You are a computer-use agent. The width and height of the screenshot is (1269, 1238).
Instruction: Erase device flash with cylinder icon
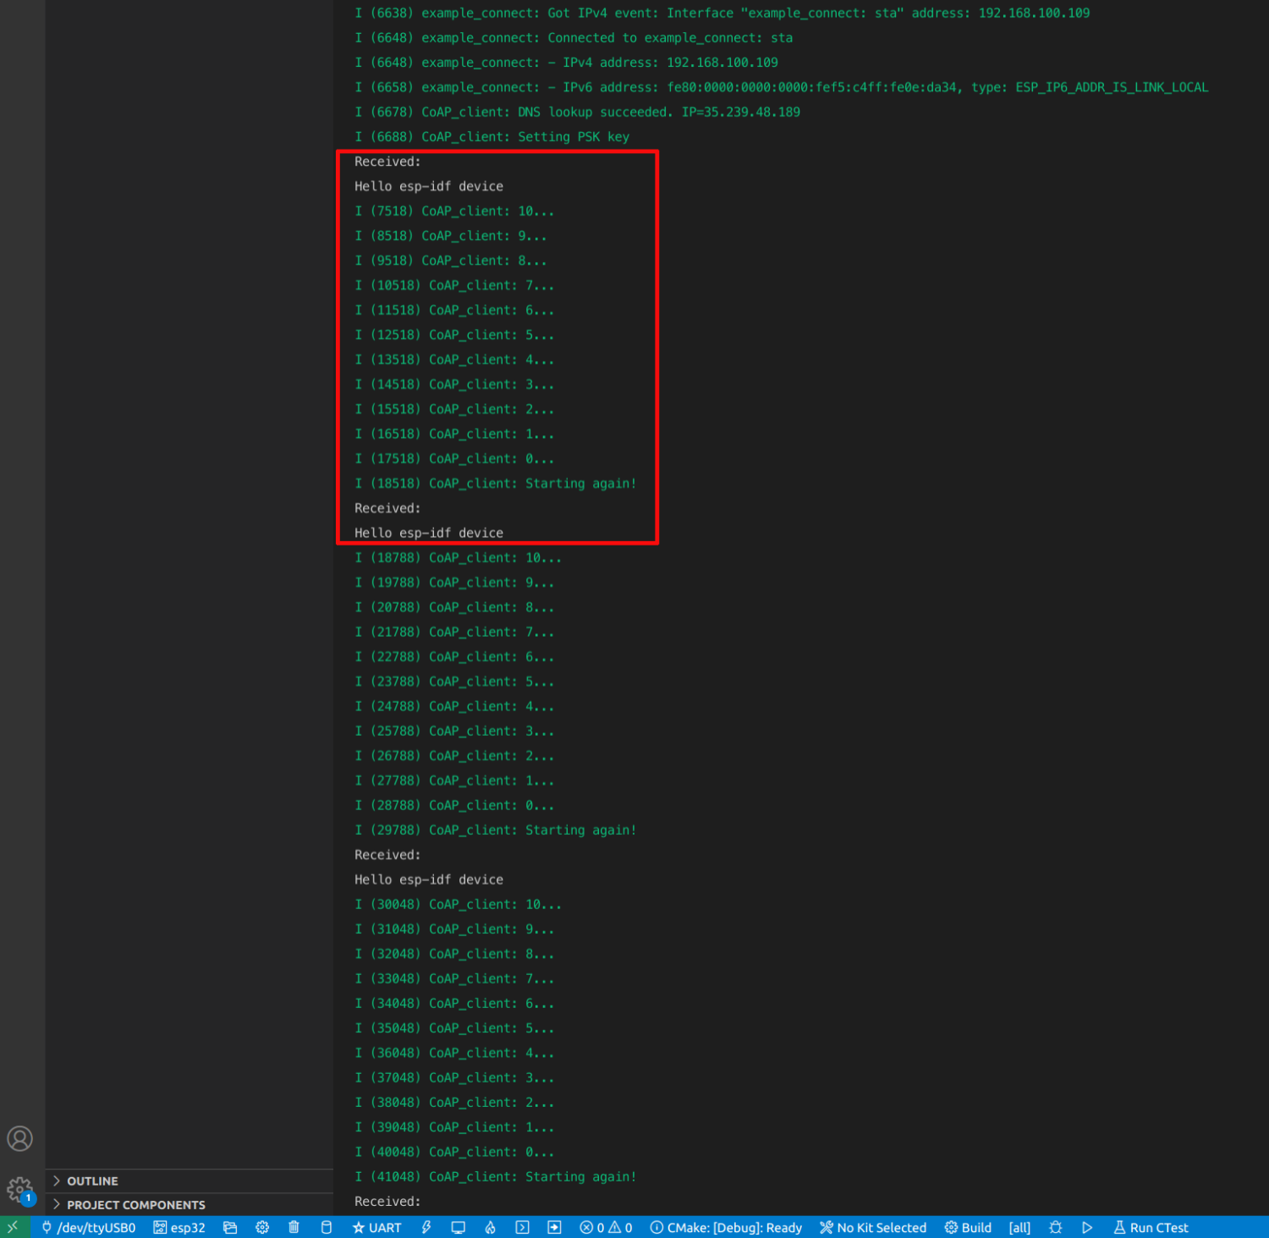point(326,1227)
